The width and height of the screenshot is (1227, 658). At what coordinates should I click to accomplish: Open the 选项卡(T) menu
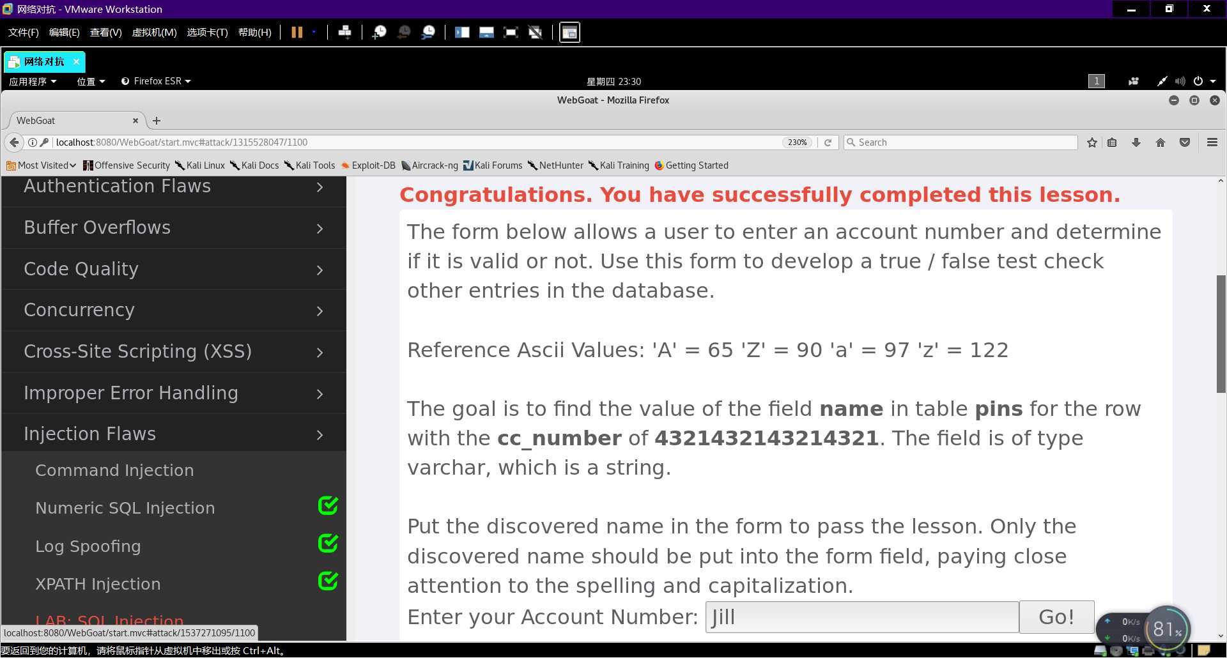pos(207,32)
